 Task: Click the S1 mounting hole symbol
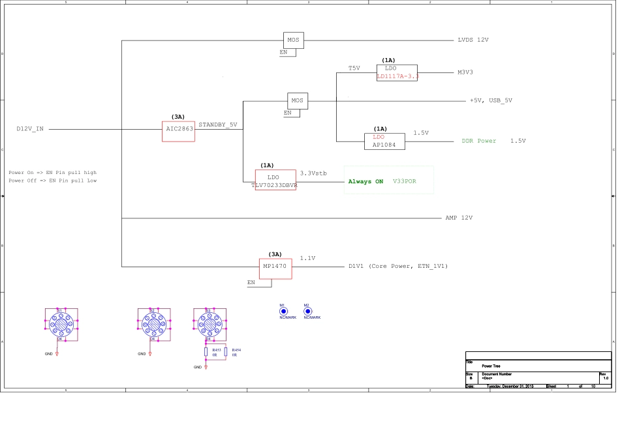60,323
